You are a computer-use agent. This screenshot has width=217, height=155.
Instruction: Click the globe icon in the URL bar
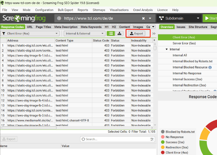(59, 18)
